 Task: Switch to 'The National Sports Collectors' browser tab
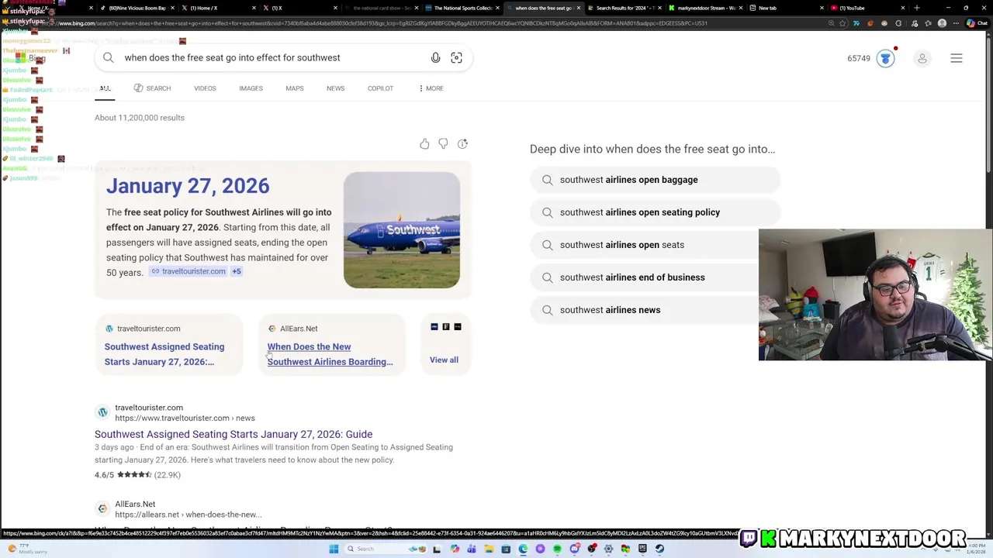(x=462, y=8)
